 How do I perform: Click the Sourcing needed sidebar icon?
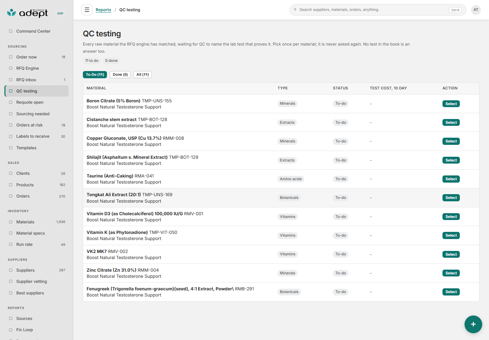click(x=11, y=114)
